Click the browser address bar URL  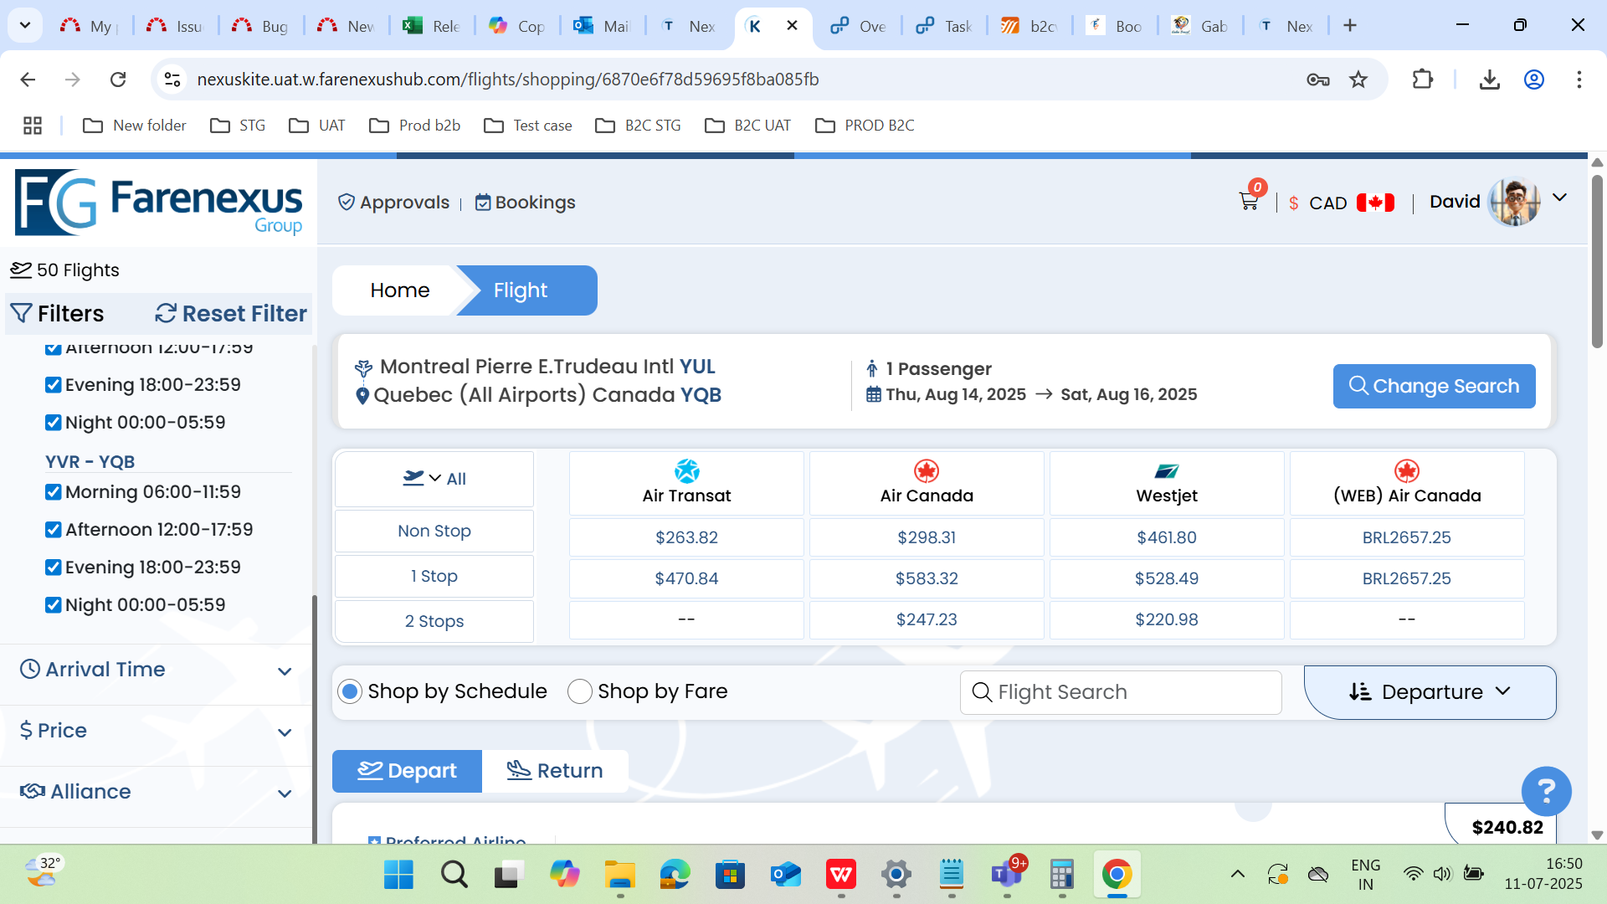click(507, 80)
